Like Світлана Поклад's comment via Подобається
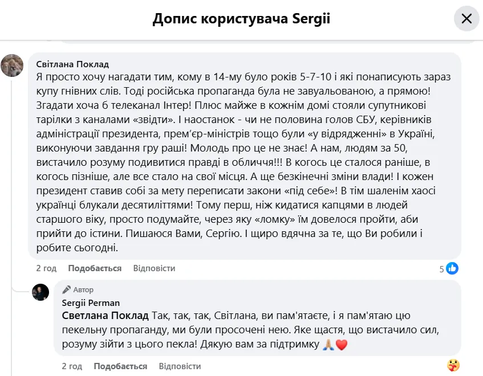483x376 pixels. (95, 268)
